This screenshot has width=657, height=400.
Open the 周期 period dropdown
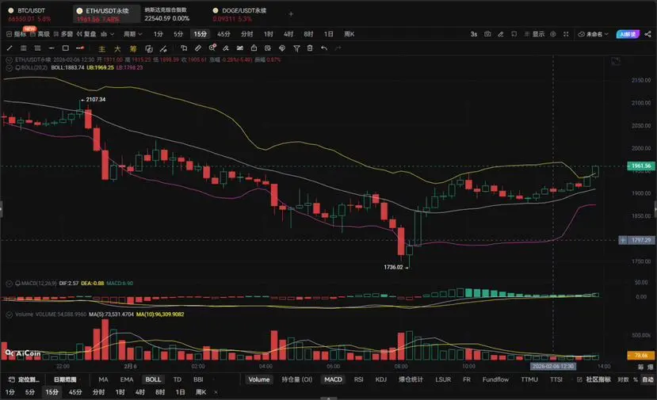tap(133, 34)
